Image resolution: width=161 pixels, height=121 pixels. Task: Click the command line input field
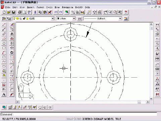79,114
